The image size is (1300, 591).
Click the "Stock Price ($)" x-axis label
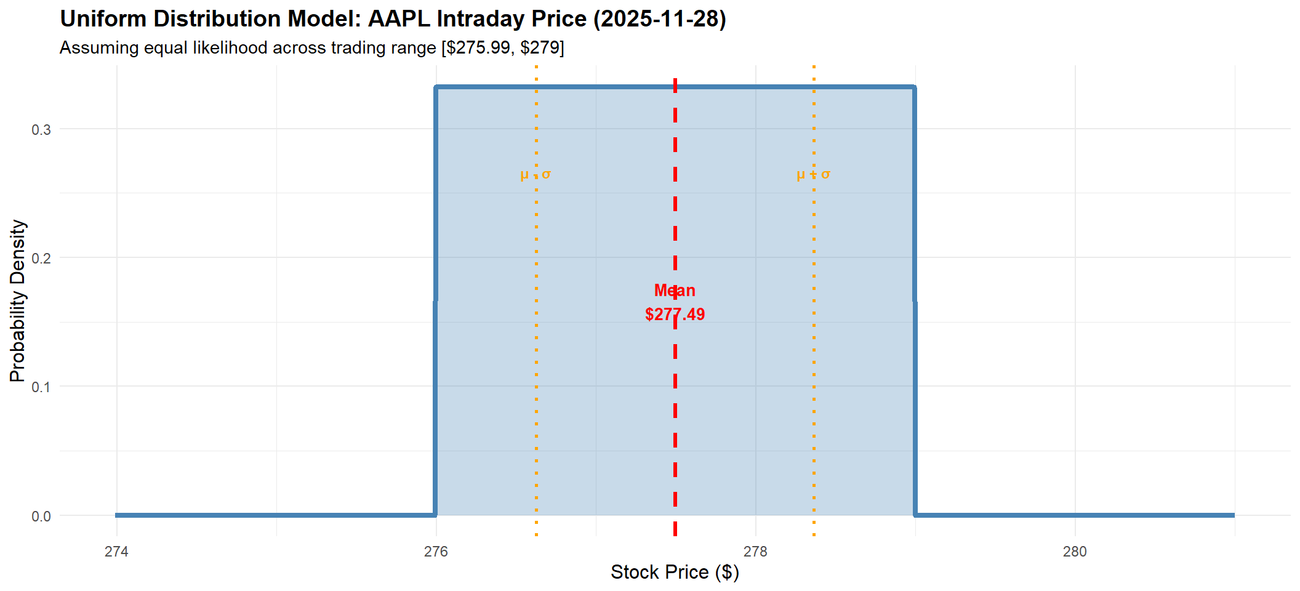click(x=675, y=572)
